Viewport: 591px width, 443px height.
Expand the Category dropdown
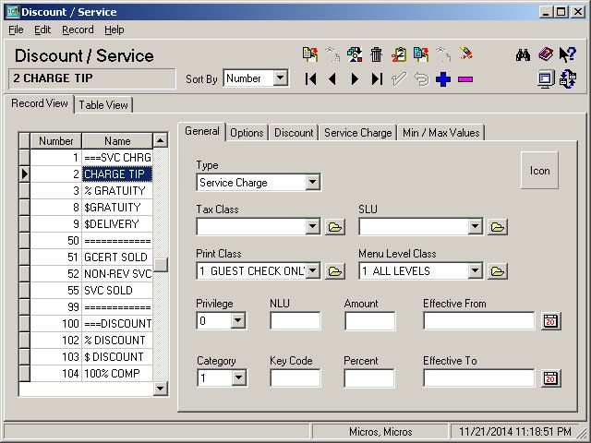point(238,377)
